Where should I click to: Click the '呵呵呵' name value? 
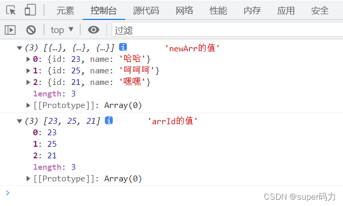136,70
